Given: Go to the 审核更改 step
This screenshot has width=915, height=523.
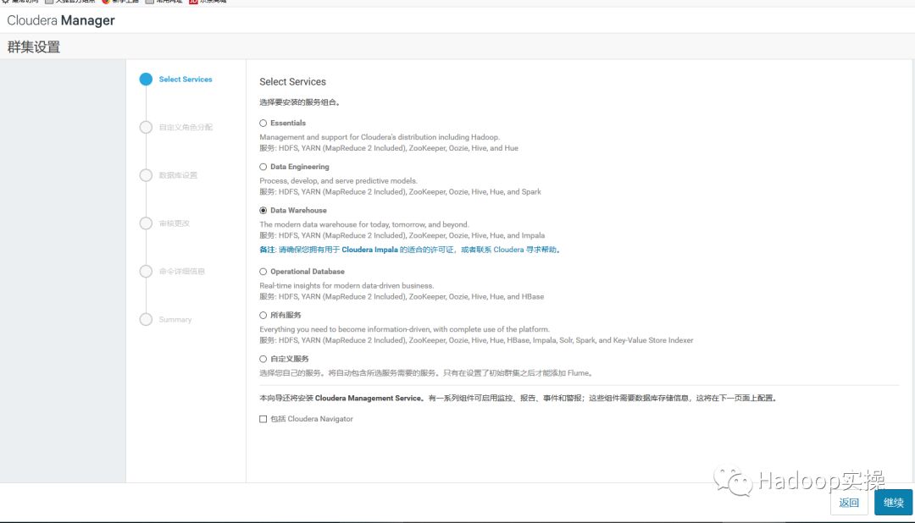Looking at the screenshot, I should [174, 223].
